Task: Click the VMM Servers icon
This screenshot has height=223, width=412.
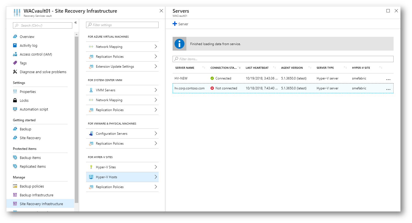Action: click(x=91, y=90)
